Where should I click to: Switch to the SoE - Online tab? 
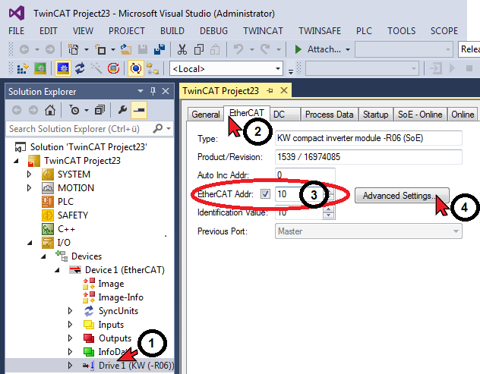tap(420, 115)
